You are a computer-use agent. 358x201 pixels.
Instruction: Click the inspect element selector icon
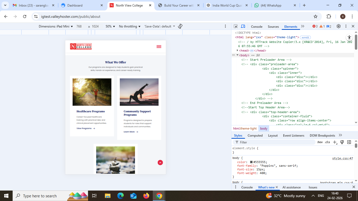click(236, 26)
